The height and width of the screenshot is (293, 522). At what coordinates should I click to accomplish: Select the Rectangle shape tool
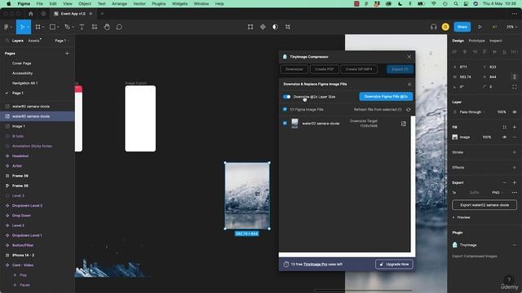(x=52, y=27)
